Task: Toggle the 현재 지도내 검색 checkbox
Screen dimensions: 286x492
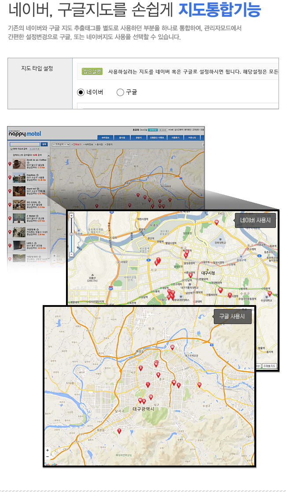Action: tap(11, 149)
